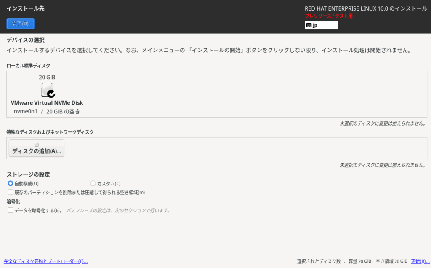
Task: Click the small icon above ディスクの追加 label
Action: pyautogui.click(x=37, y=145)
